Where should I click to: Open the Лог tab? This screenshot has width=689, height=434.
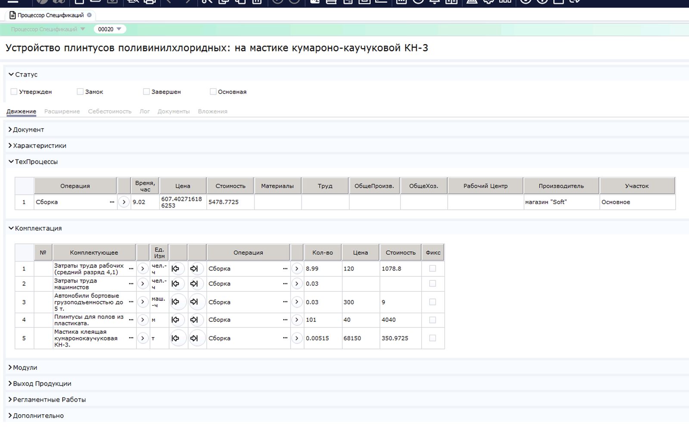145,111
